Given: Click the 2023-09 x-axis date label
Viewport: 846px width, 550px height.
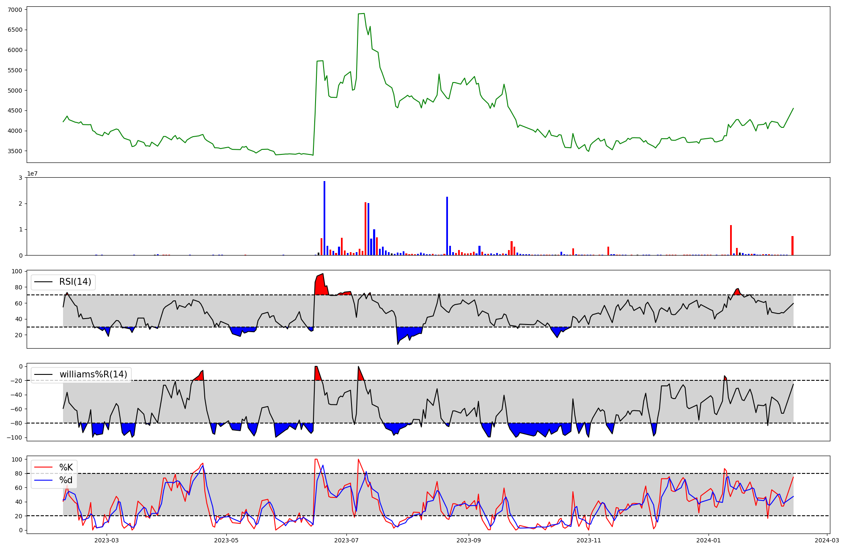Looking at the screenshot, I should (x=469, y=540).
